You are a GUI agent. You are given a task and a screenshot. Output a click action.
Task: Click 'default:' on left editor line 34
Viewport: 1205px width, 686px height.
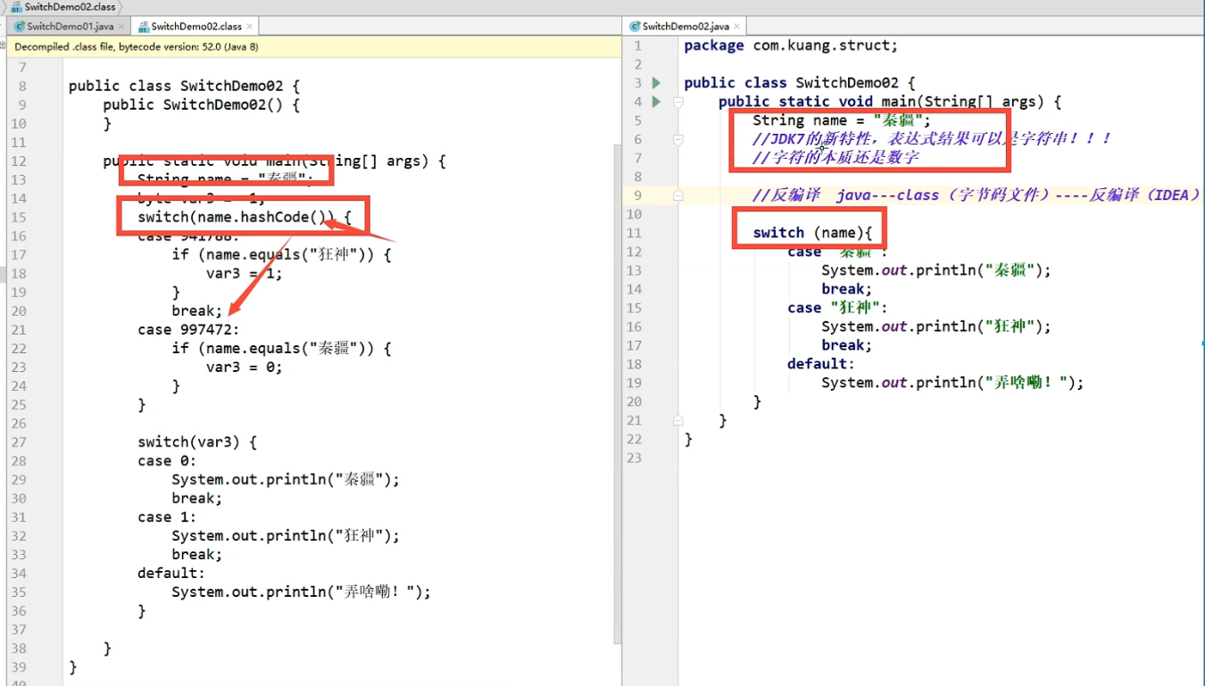pyautogui.click(x=171, y=574)
